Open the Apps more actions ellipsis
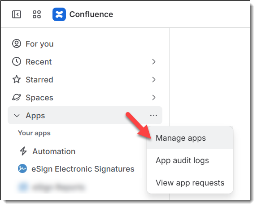This screenshot has width=257, height=207. click(x=153, y=116)
